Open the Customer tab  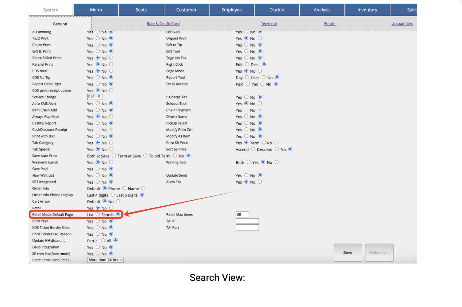186,10
